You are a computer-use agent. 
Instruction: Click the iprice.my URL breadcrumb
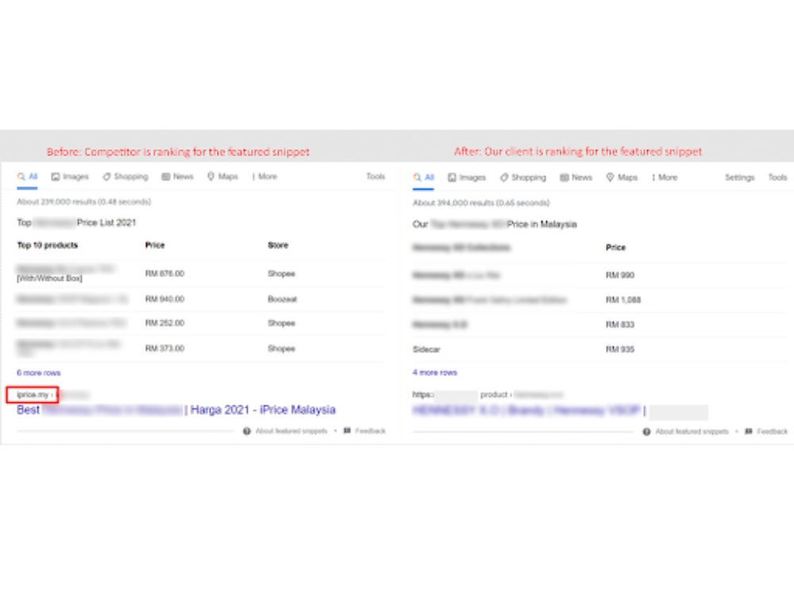point(33,394)
